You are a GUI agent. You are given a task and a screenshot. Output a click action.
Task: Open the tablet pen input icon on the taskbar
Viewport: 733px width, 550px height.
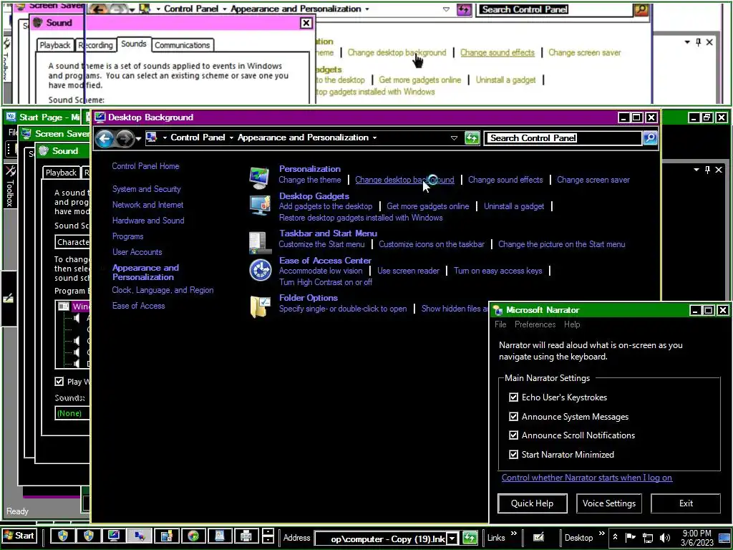coord(538,538)
